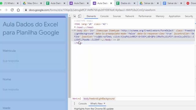
Task: Close the Salvar de Docs tab
Action: tap(181, 3)
